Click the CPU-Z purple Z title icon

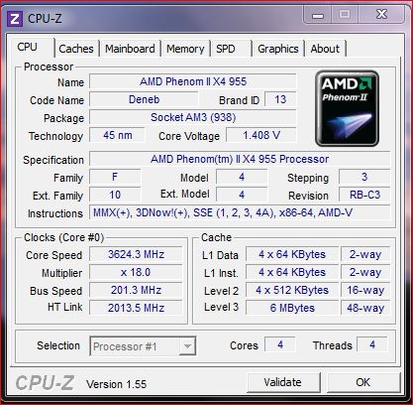[x=15, y=19]
